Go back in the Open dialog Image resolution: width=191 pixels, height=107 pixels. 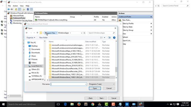[x=27, y=33]
